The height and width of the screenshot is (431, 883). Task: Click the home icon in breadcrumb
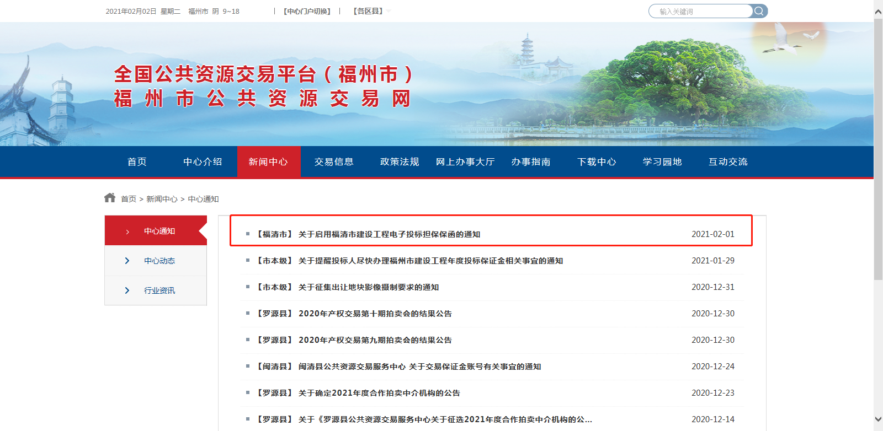pyautogui.click(x=110, y=198)
